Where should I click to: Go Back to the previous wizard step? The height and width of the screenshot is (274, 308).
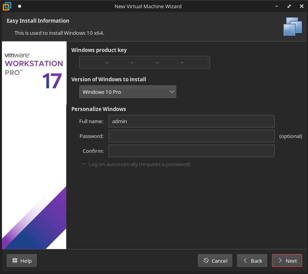[252, 261]
